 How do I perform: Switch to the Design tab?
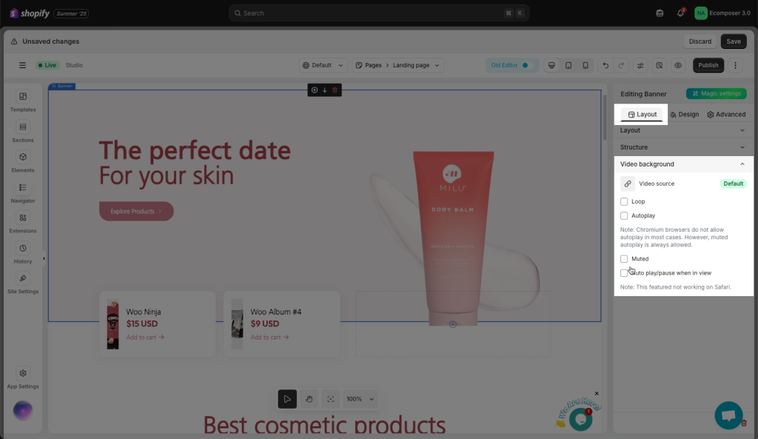pos(685,115)
